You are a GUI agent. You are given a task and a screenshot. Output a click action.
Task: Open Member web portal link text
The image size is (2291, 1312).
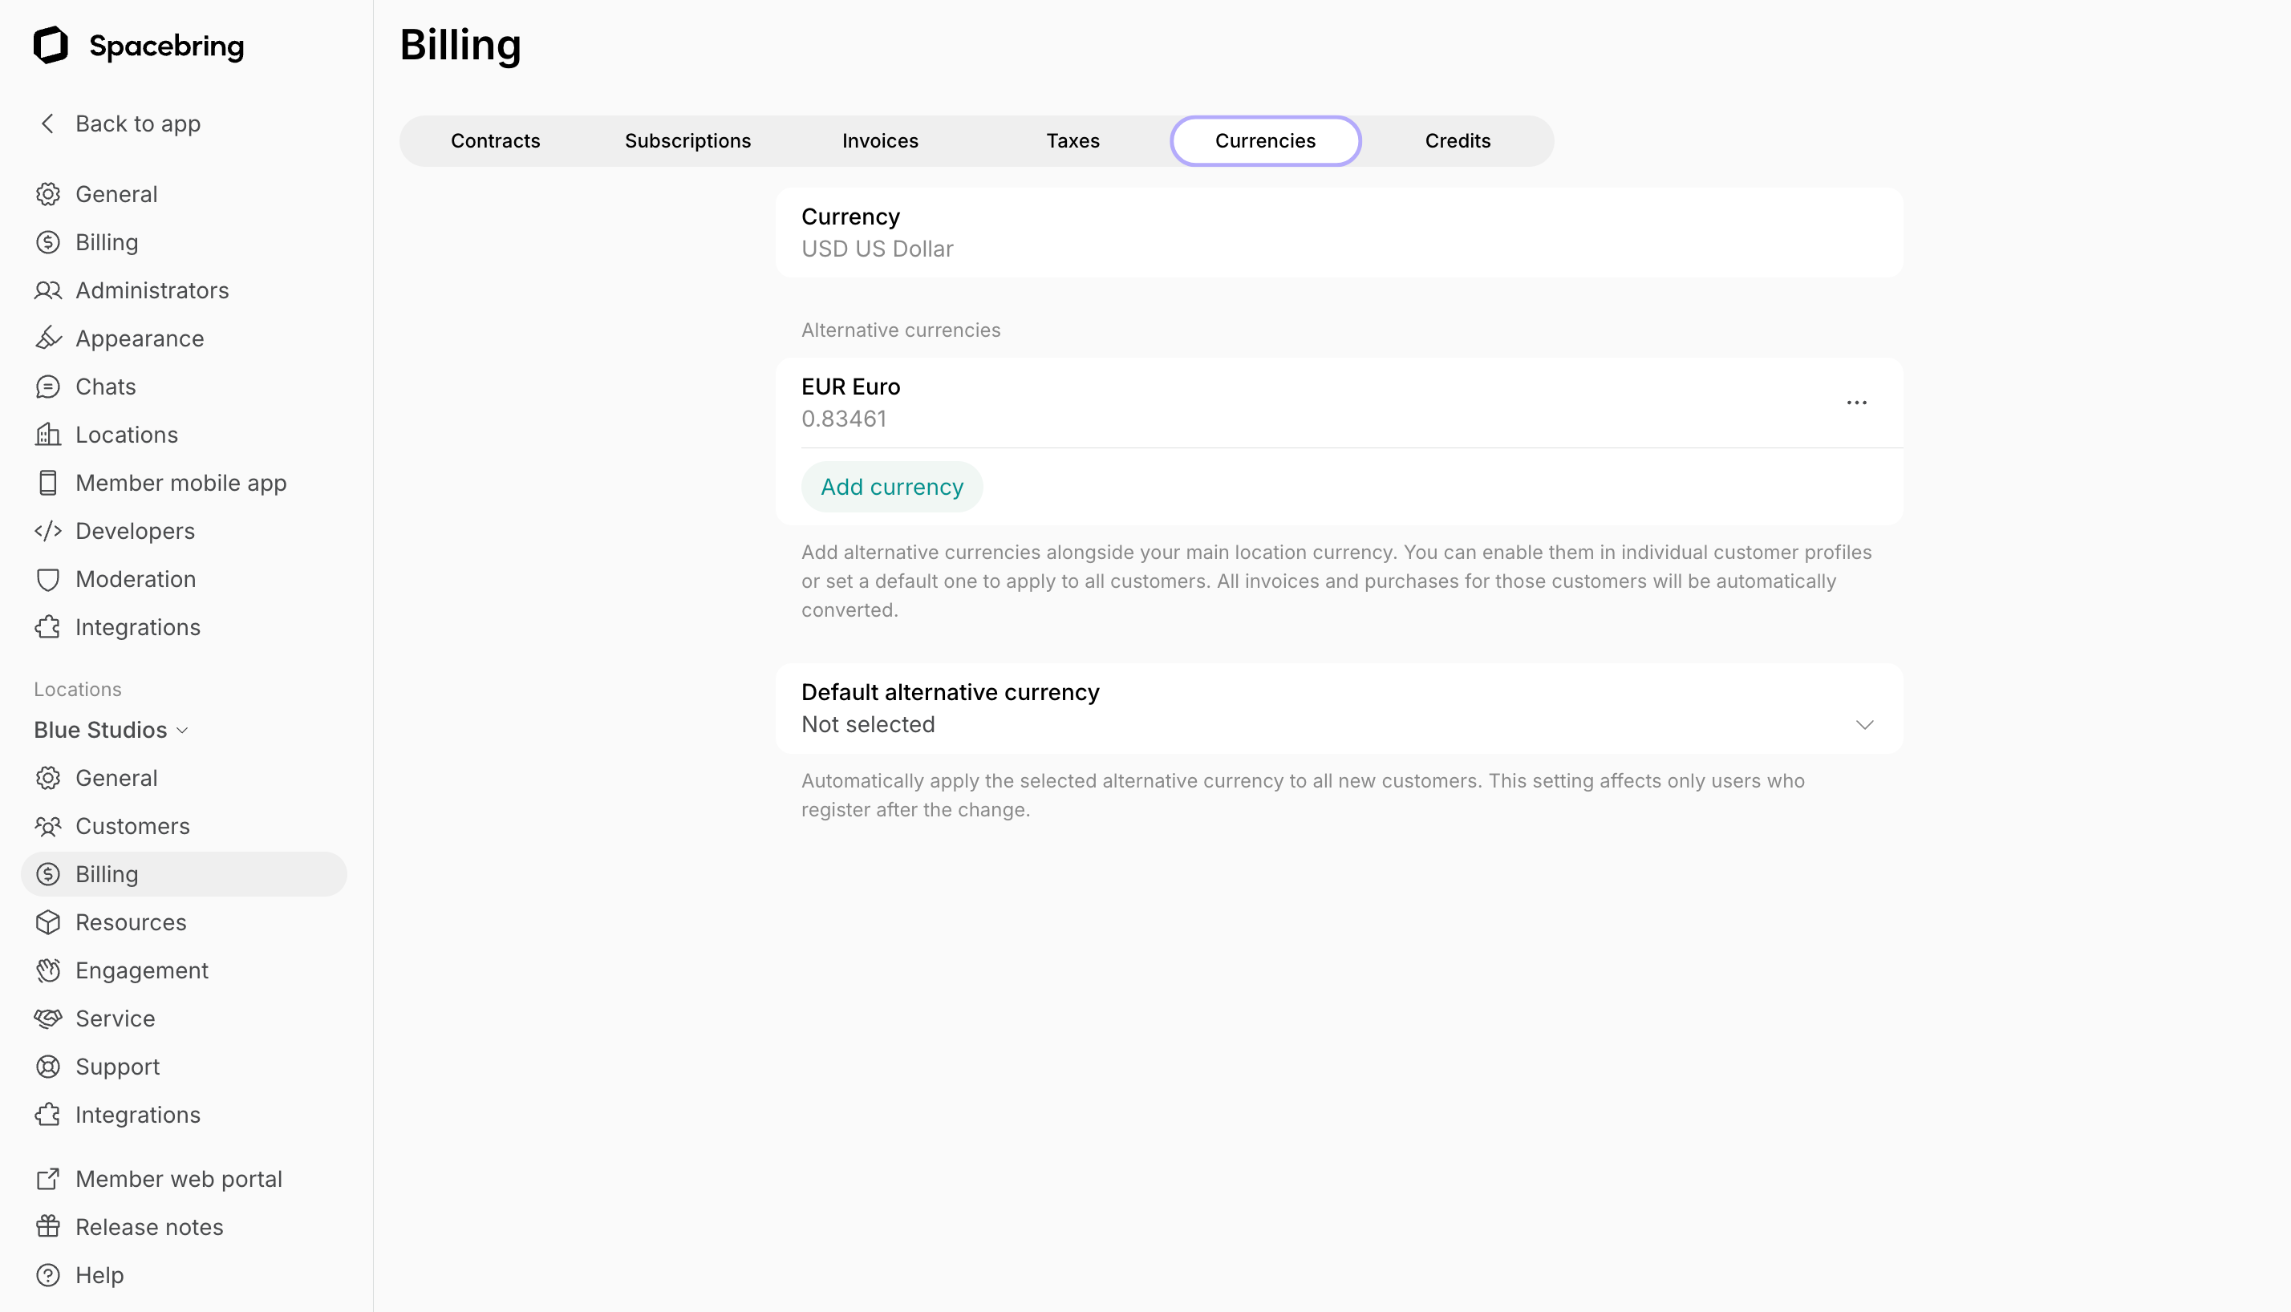178,1179
